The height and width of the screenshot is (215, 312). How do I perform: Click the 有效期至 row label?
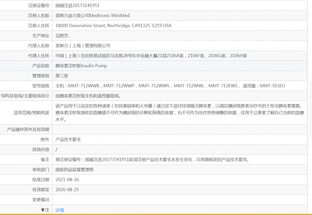(41, 190)
